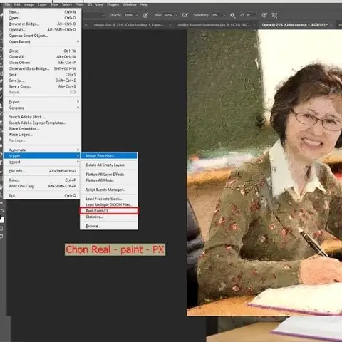This screenshot has height=342, width=342.
Task: Open the File menu in menu bar
Action: [x=7, y=4]
